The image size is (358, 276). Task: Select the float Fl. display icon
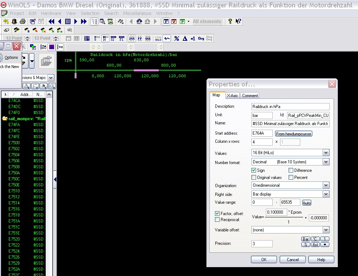tap(122, 38)
